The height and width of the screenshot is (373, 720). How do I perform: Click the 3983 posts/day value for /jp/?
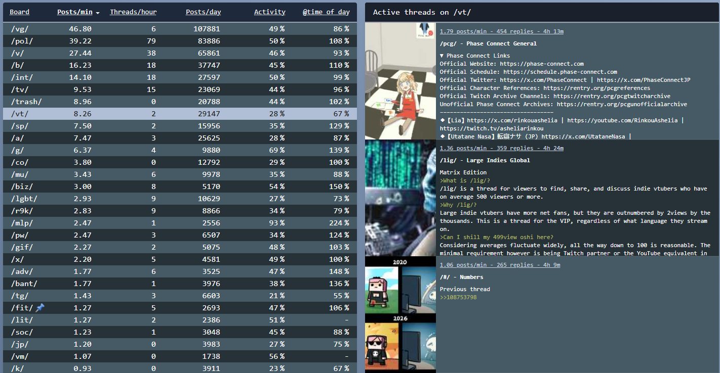click(211, 344)
